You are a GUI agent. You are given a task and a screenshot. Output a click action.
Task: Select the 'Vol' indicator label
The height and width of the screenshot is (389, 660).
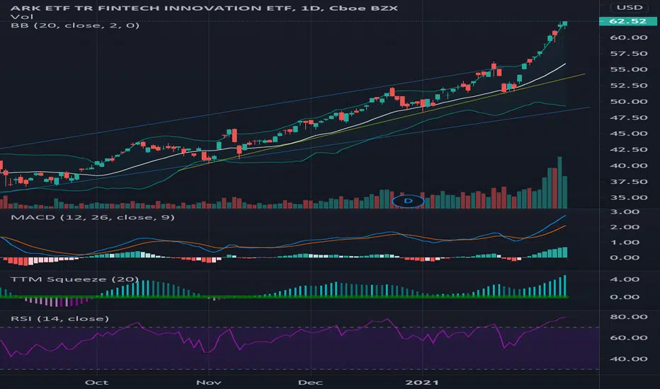point(22,17)
